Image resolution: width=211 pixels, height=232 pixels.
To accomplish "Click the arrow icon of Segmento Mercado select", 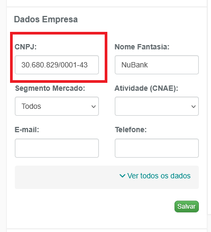I will point(94,107).
